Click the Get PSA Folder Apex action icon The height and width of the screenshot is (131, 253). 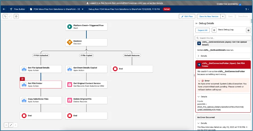click(24, 84)
